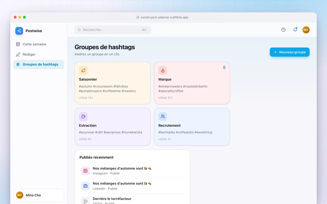The image size is (327, 204).
Task: Click the 'Publiés récemment' heading
Action: coord(96,157)
